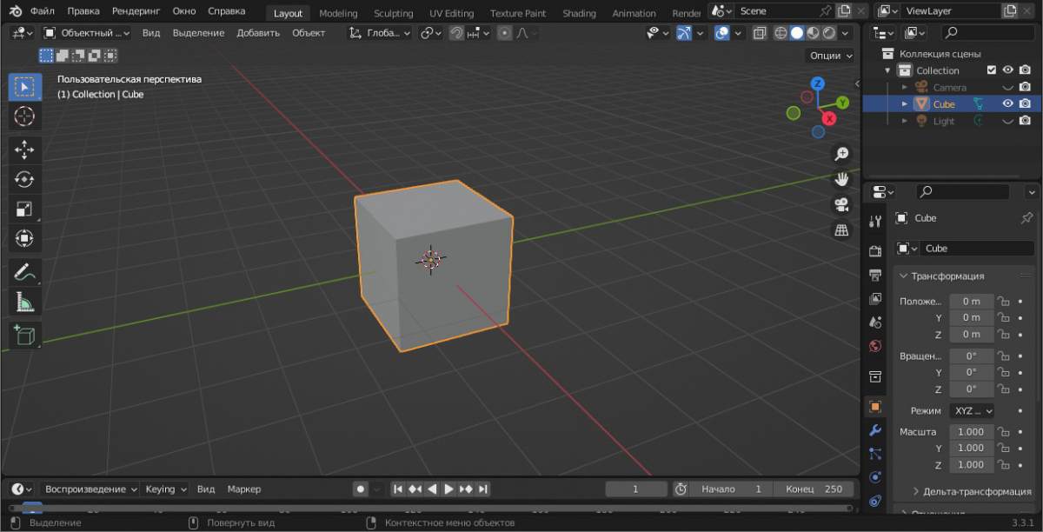Open the rotation mode XYZ dropdown
The width and height of the screenshot is (1043, 532).
(972, 410)
